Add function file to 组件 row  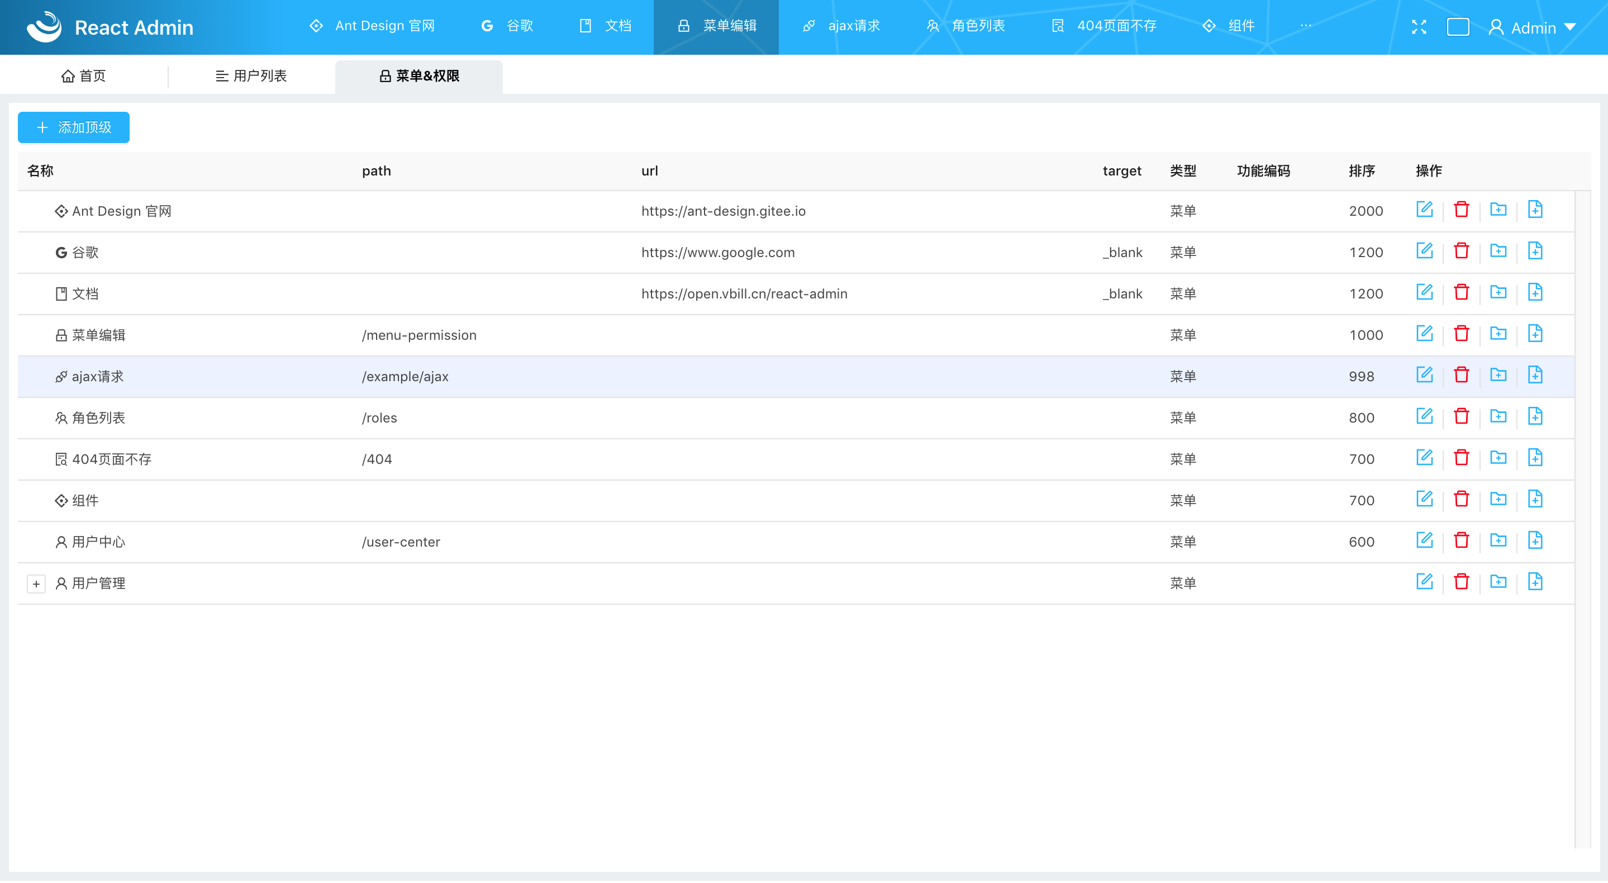pyautogui.click(x=1534, y=499)
